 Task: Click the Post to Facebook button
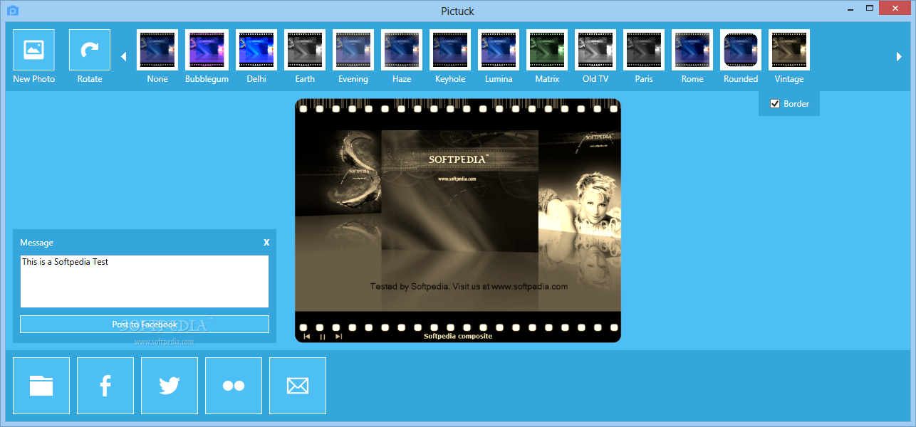coord(145,324)
